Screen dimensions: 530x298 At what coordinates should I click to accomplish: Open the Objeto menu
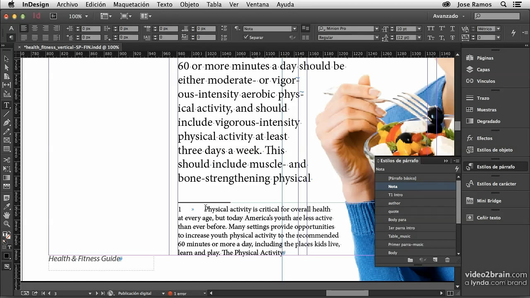click(189, 5)
